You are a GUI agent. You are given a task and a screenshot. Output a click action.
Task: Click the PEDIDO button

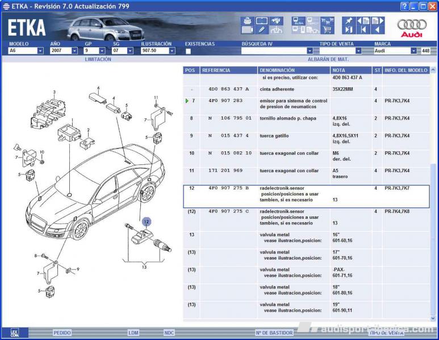tap(62, 333)
